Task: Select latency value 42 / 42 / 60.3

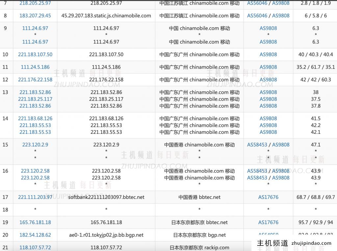Action: [316, 80]
